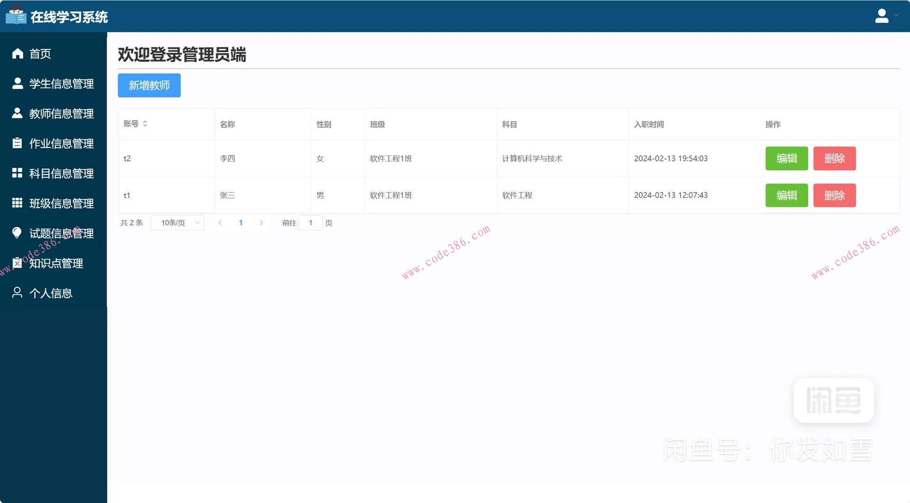This screenshot has height=503, width=910.
Task: Select the 个人信息 profile icon
Action: (x=17, y=292)
